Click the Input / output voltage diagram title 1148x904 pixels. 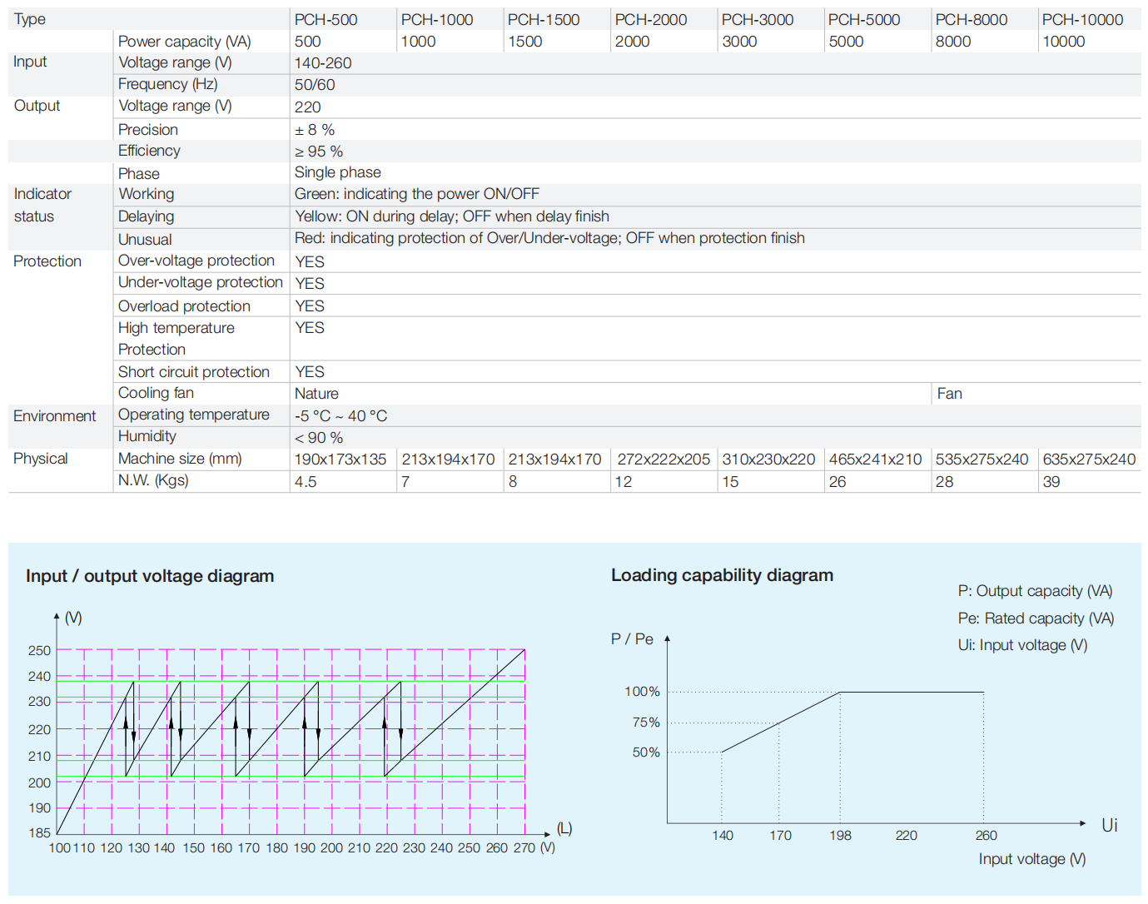(x=150, y=576)
